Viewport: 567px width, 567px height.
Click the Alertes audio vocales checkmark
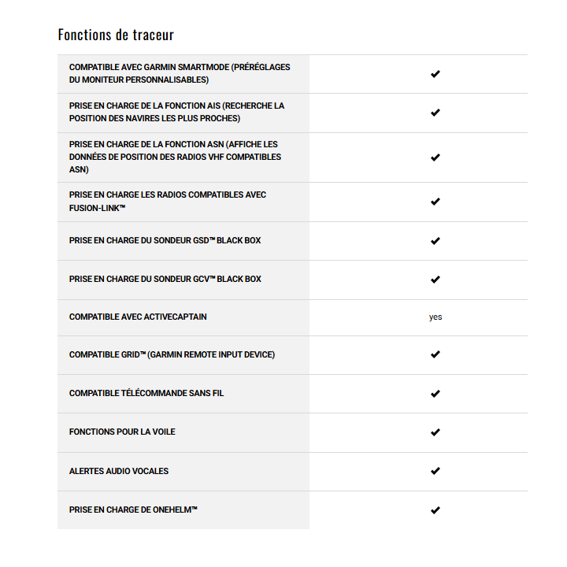(x=435, y=471)
